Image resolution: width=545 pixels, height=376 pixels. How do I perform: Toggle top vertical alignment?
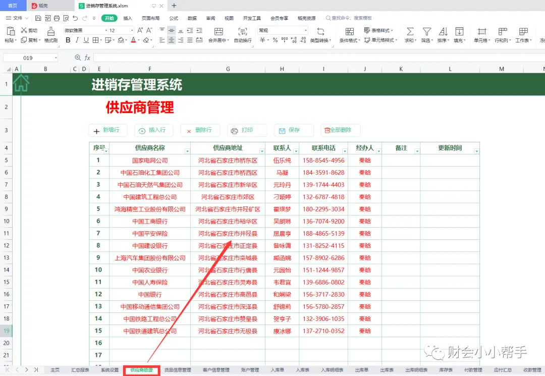tap(162, 31)
